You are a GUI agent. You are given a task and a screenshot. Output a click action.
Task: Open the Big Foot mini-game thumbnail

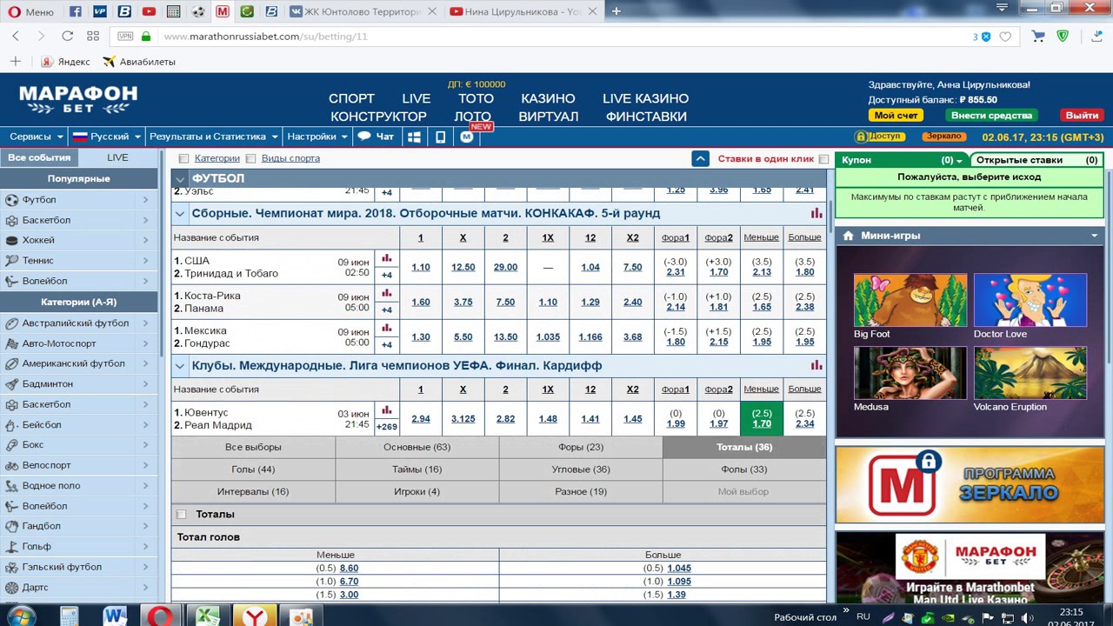tap(910, 300)
